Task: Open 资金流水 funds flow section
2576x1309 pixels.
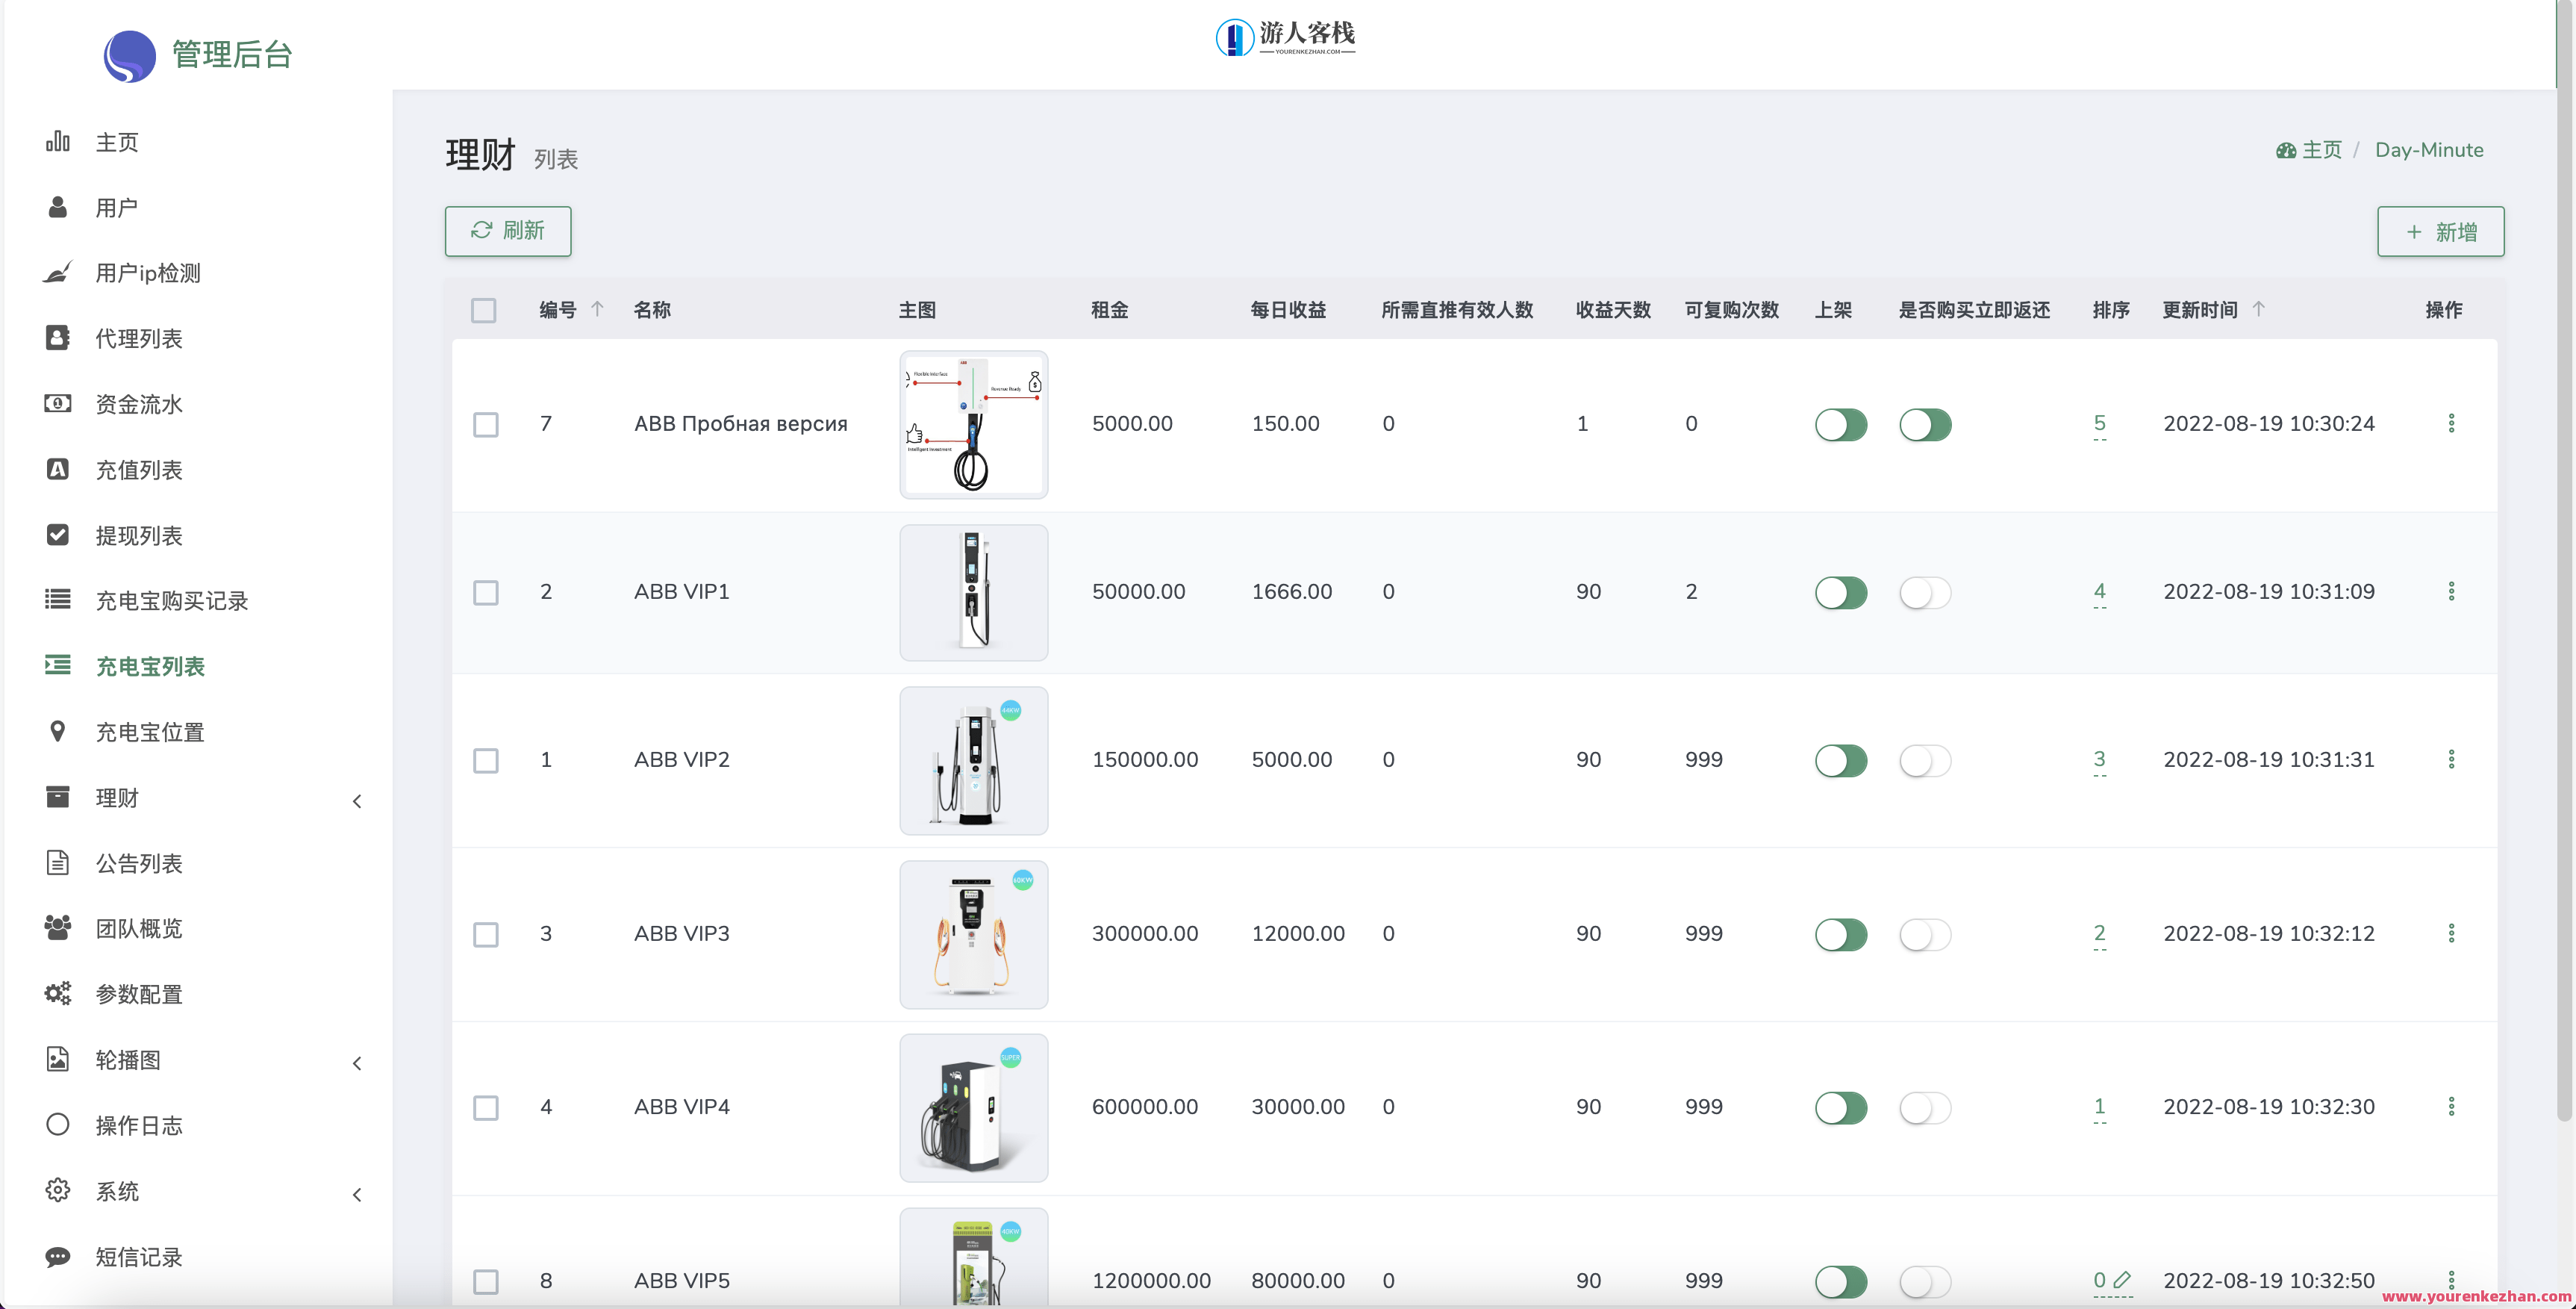Action: pos(57,404)
